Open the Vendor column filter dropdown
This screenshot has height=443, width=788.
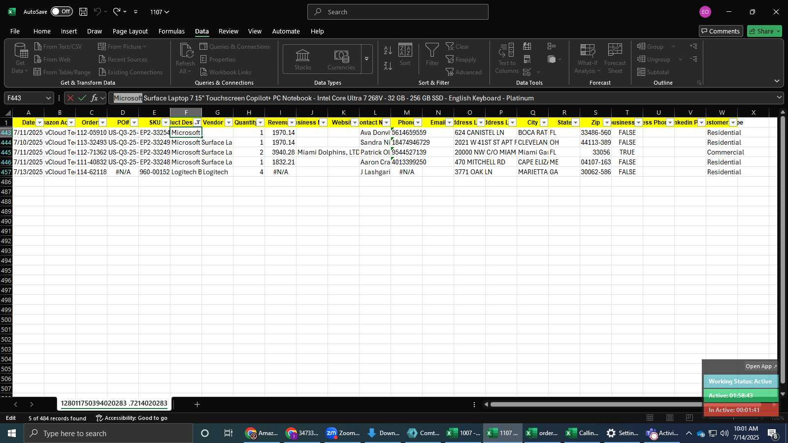(x=229, y=123)
